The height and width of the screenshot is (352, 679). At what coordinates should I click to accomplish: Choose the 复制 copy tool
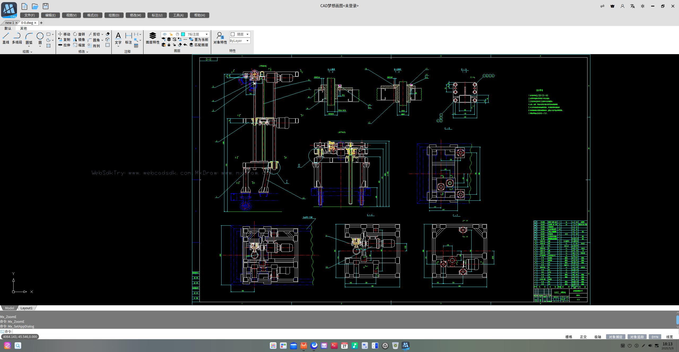[x=64, y=40]
